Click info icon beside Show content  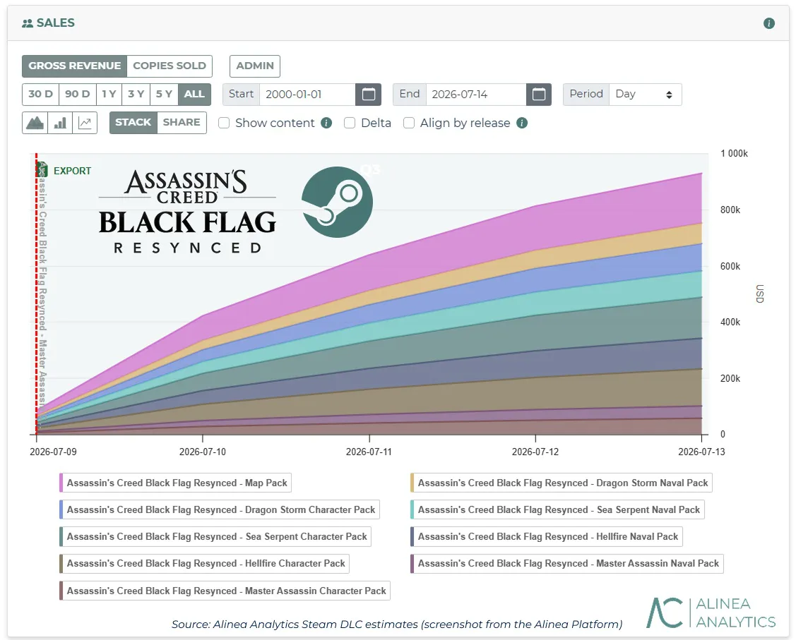click(x=326, y=123)
